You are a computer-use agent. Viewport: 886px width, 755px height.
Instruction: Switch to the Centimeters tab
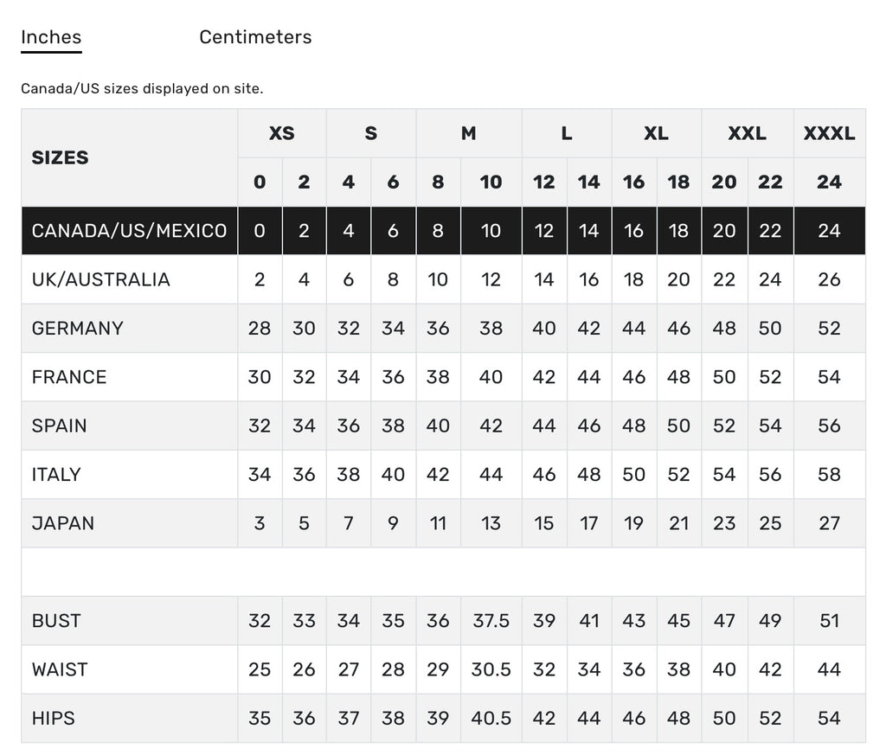[255, 37]
